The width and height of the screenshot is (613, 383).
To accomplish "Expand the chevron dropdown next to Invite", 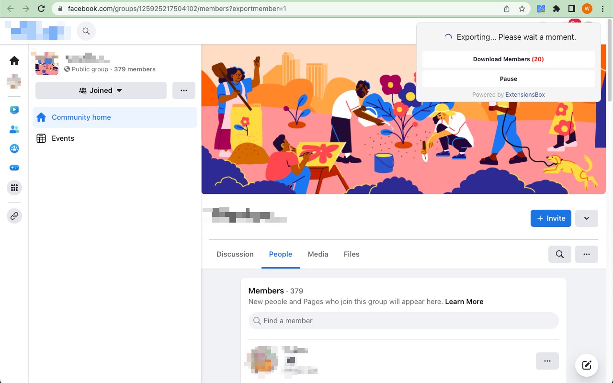I will [x=587, y=218].
